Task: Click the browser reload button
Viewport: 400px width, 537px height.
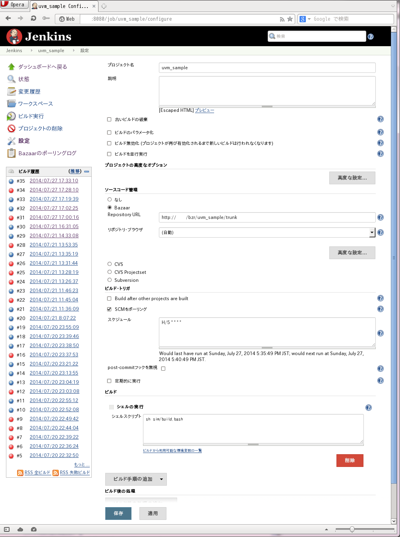Action: pos(33,18)
